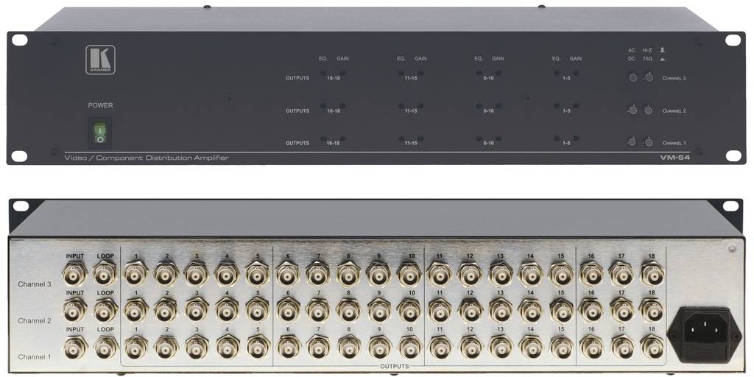754x377 pixels.
Task: Select the Channel 2 LOOP BNC connector
Action: tap(105, 310)
